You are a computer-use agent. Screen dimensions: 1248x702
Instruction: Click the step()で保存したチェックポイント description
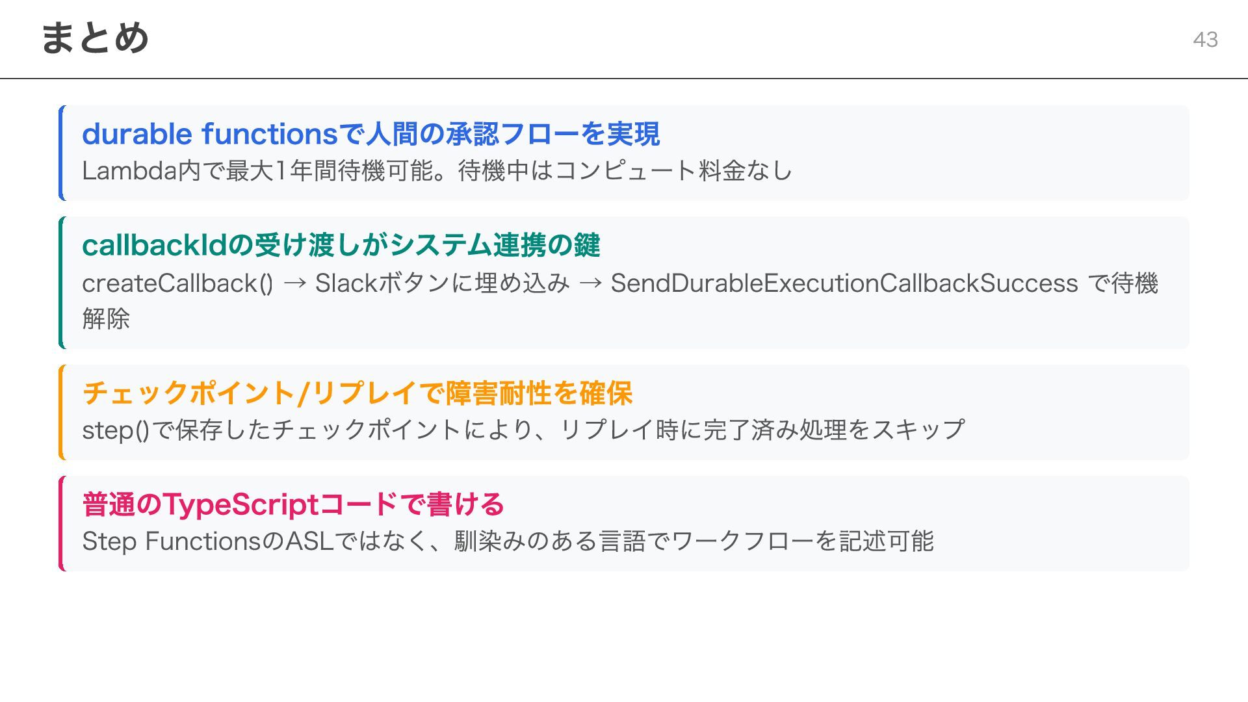[x=271, y=430]
